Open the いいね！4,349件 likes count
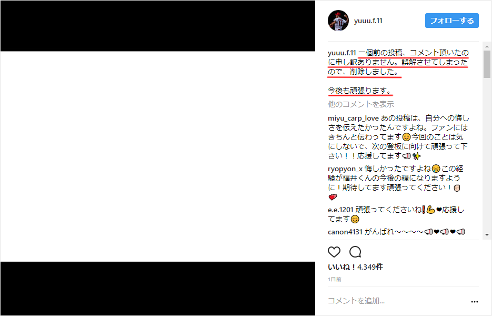 pos(355,267)
